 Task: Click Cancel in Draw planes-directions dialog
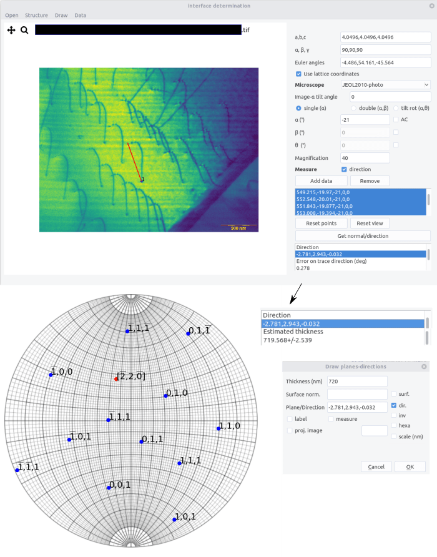coord(376,467)
